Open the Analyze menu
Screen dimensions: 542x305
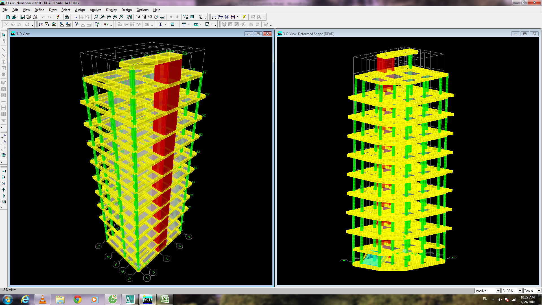click(95, 10)
